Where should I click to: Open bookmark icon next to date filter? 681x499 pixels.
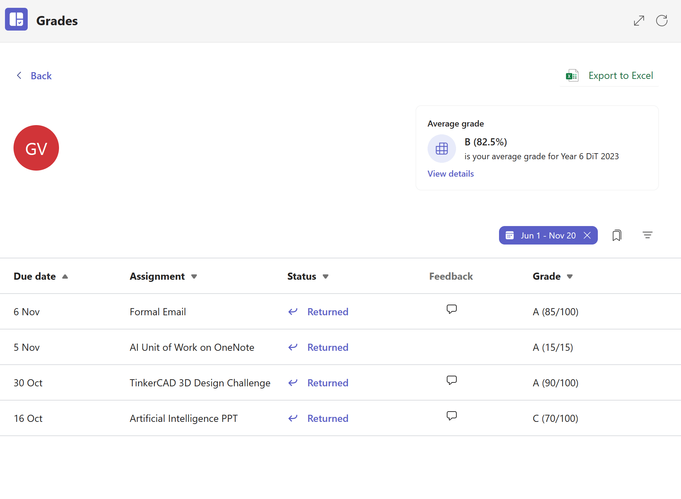pyautogui.click(x=617, y=235)
